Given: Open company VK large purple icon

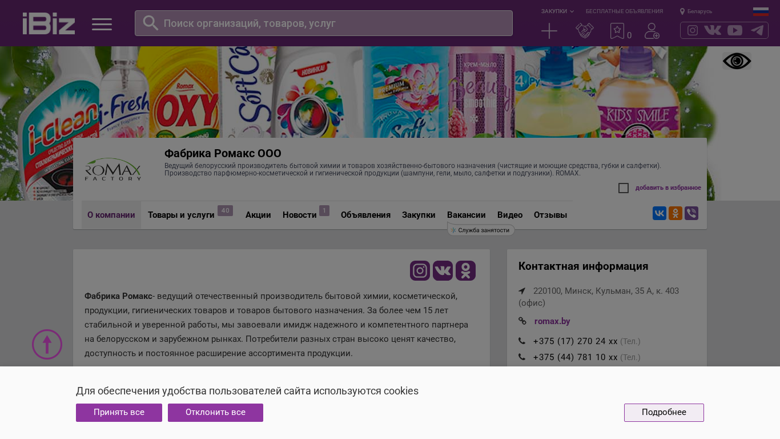Looking at the screenshot, I should 443,270.
